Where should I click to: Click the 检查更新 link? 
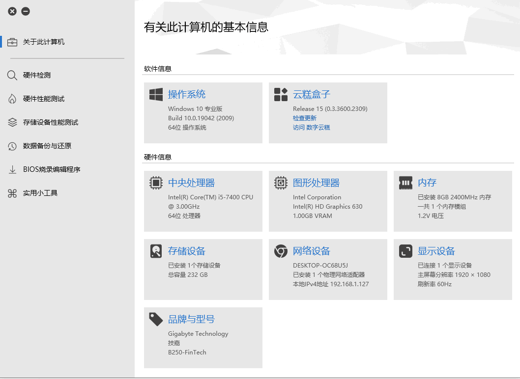[x=305, y=118]
